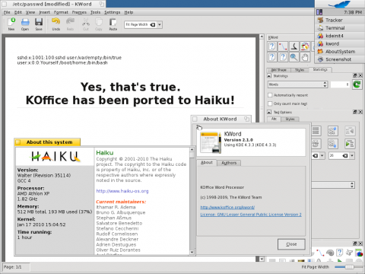Open the Fit Page Width zoom dropdown
365x274 pixels.
point(160,24)
